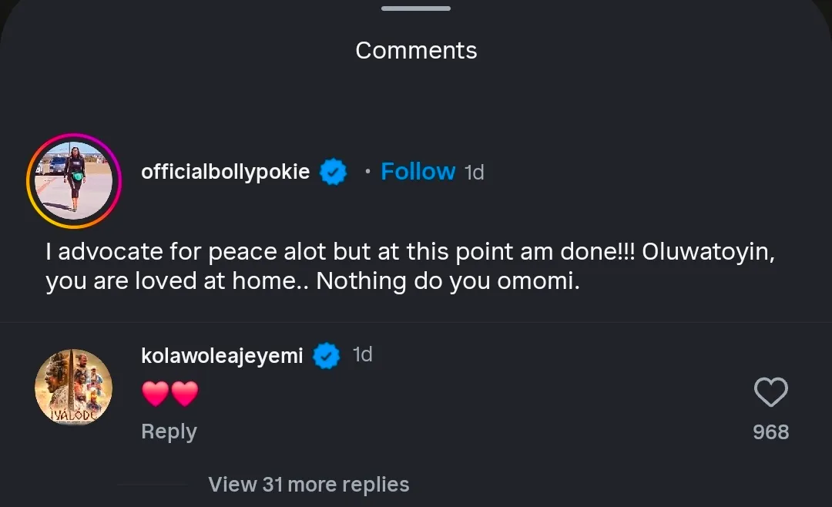
Task: Tap 1d timestamp on kolawoleajeyemi's comment
Action: 362,354
